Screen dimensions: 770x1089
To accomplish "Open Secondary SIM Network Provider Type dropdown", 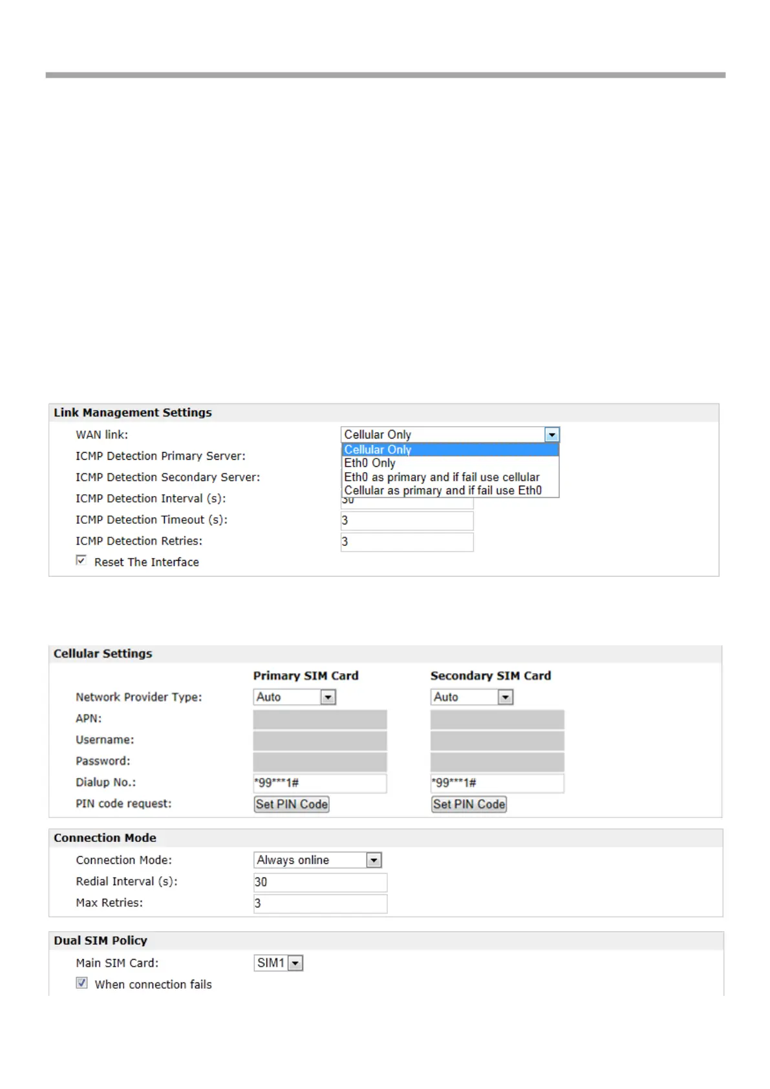I will pos(471,697).
